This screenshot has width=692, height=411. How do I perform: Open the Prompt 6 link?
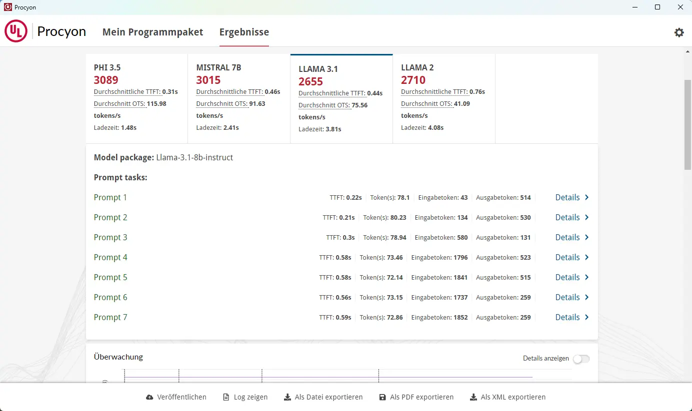(110, 298)
